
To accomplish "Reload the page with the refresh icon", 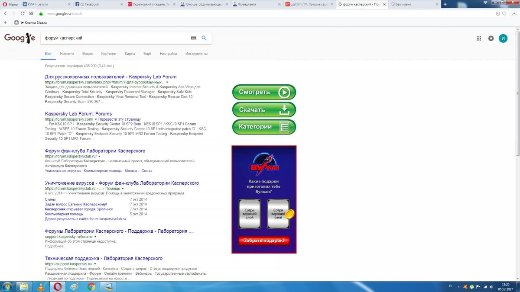I will point(23,13).
